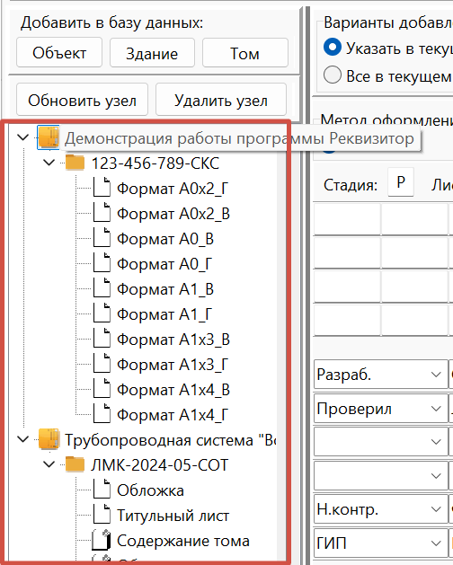Click sheet icon of Формат А0х2_Г
The height and width of the screenshot is (565, 453).
(102, 188)
